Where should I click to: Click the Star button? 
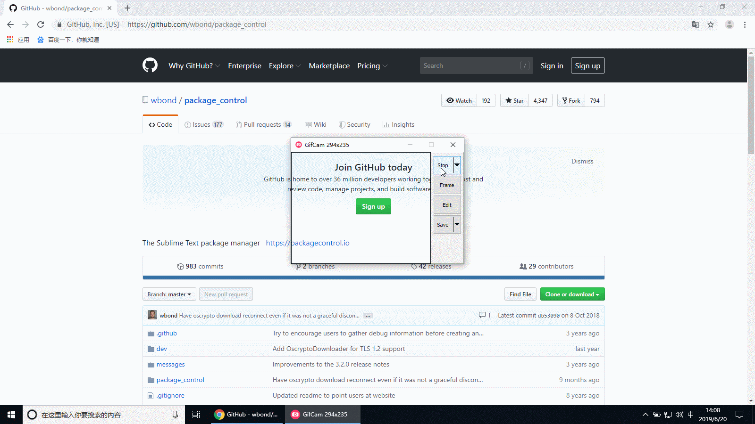(514, 100)
